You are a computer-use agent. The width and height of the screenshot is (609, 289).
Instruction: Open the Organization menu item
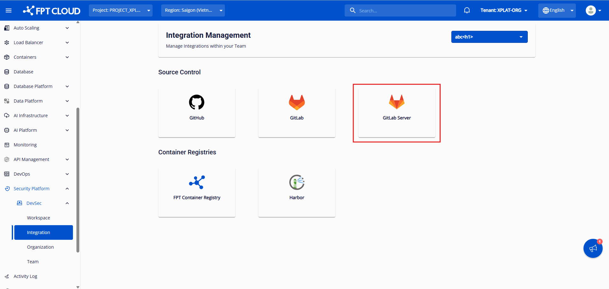[40, 247]
